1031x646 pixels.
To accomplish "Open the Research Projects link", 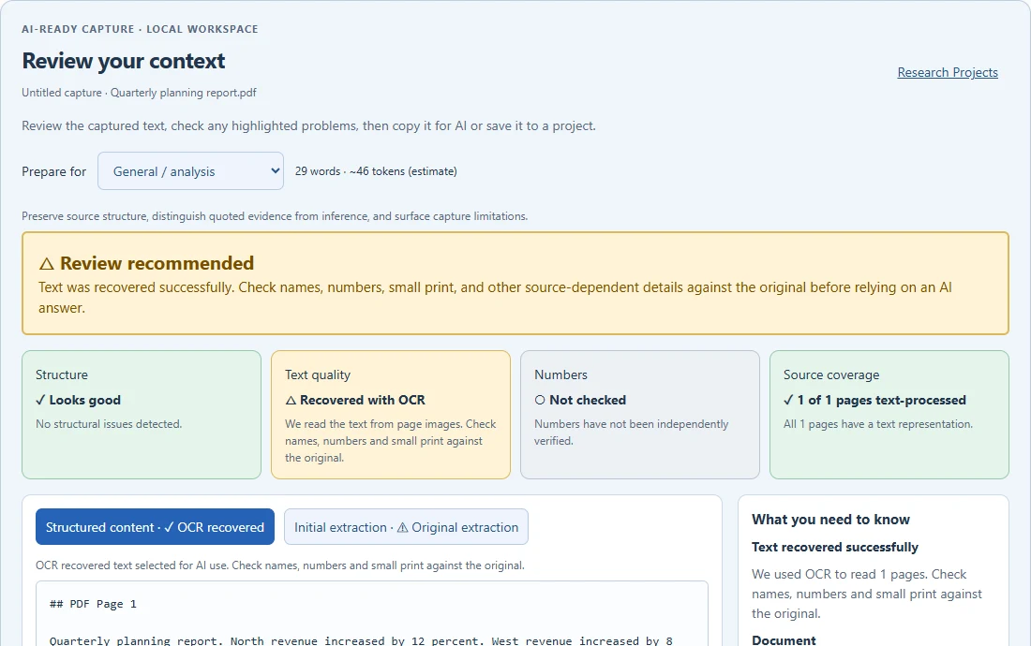I will [948, 72].
